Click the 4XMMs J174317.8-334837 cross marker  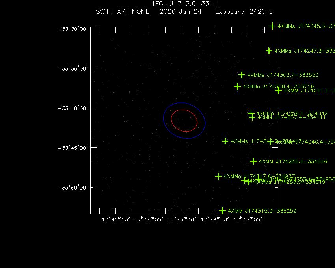click(218, 176)
